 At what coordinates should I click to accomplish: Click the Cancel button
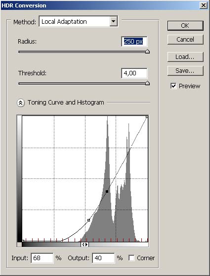pyautogui.click(x=185, y=40)
